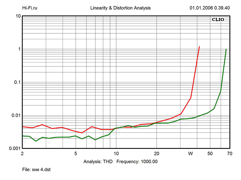Click the green THD curve's steep peak
The image size is (241, 180).
pyautogui.click(x=226, y=50)
